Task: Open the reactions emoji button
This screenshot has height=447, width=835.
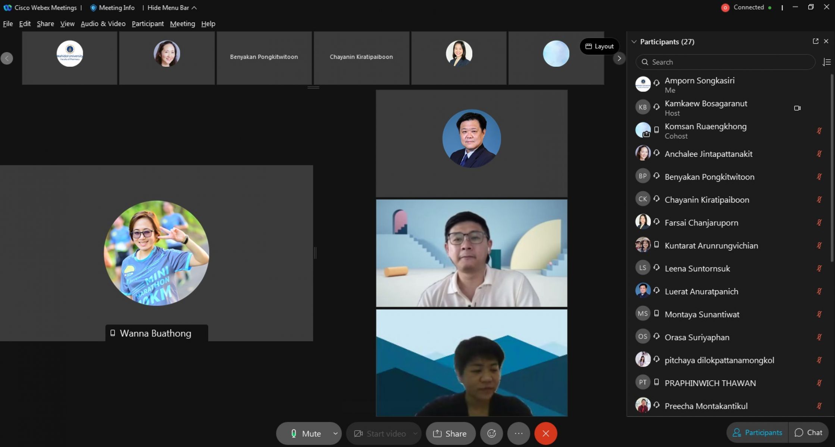Action: click(491, 433)
